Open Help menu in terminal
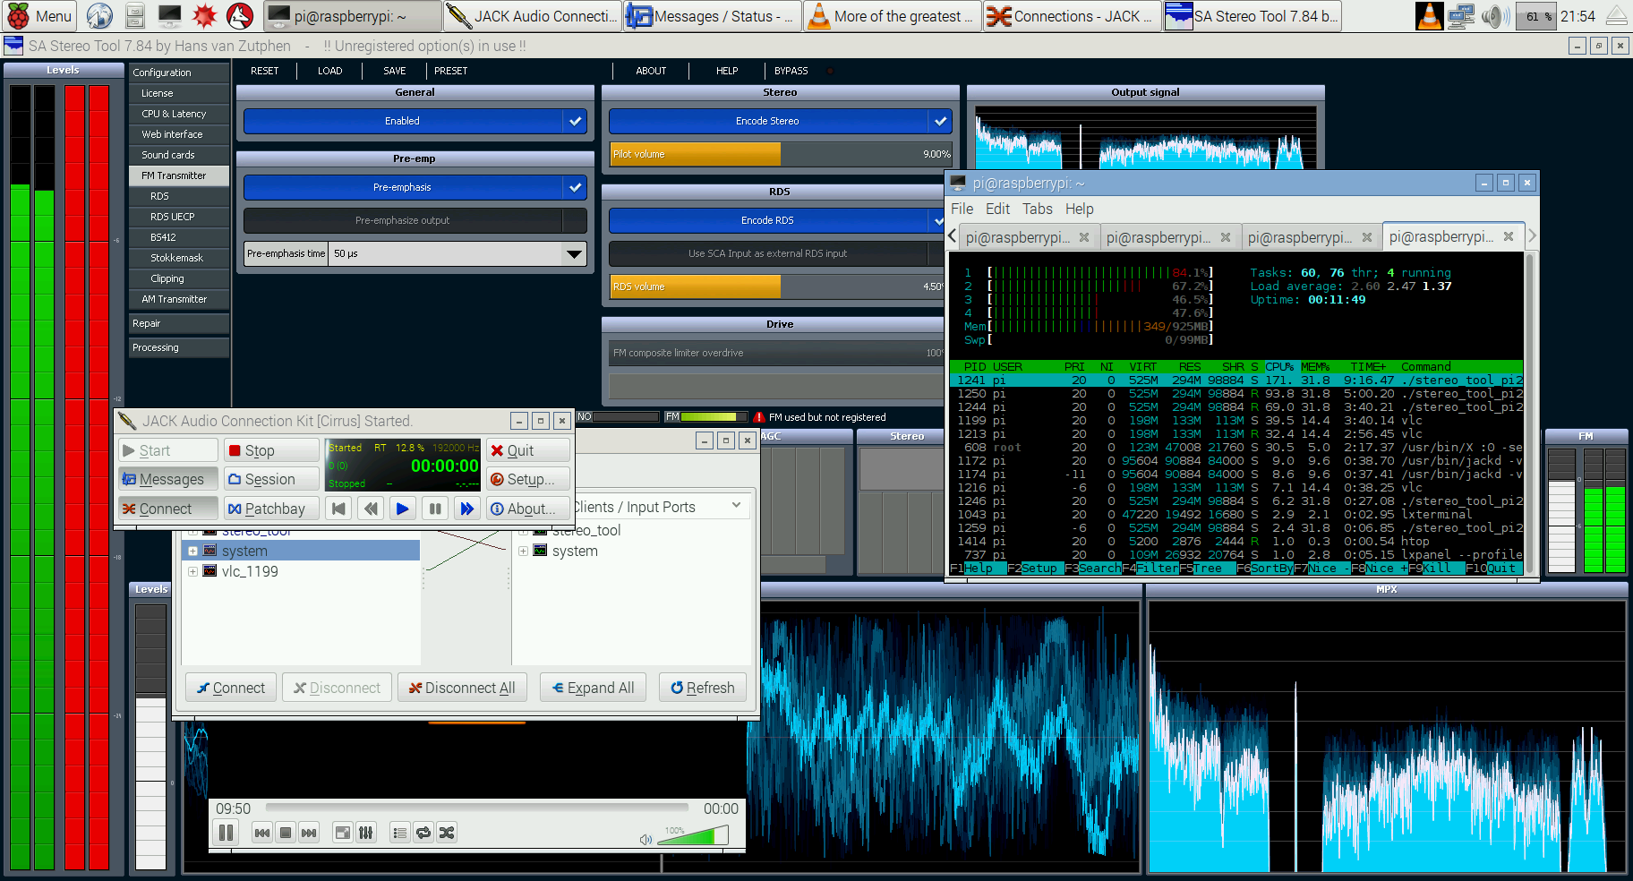Screen dimensions: 1633x881 pyautogui.click(x=1079, y=209)
